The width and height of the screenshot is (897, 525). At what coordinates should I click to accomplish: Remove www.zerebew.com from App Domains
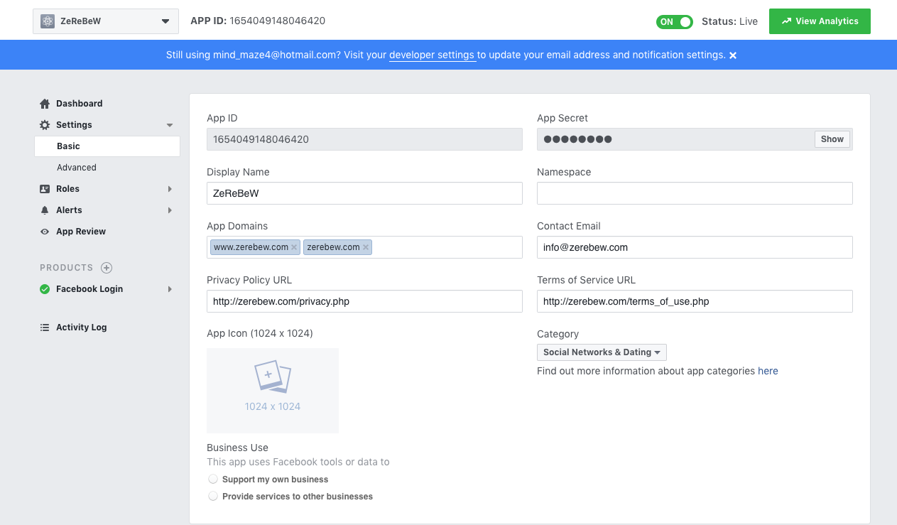point(294,247)
